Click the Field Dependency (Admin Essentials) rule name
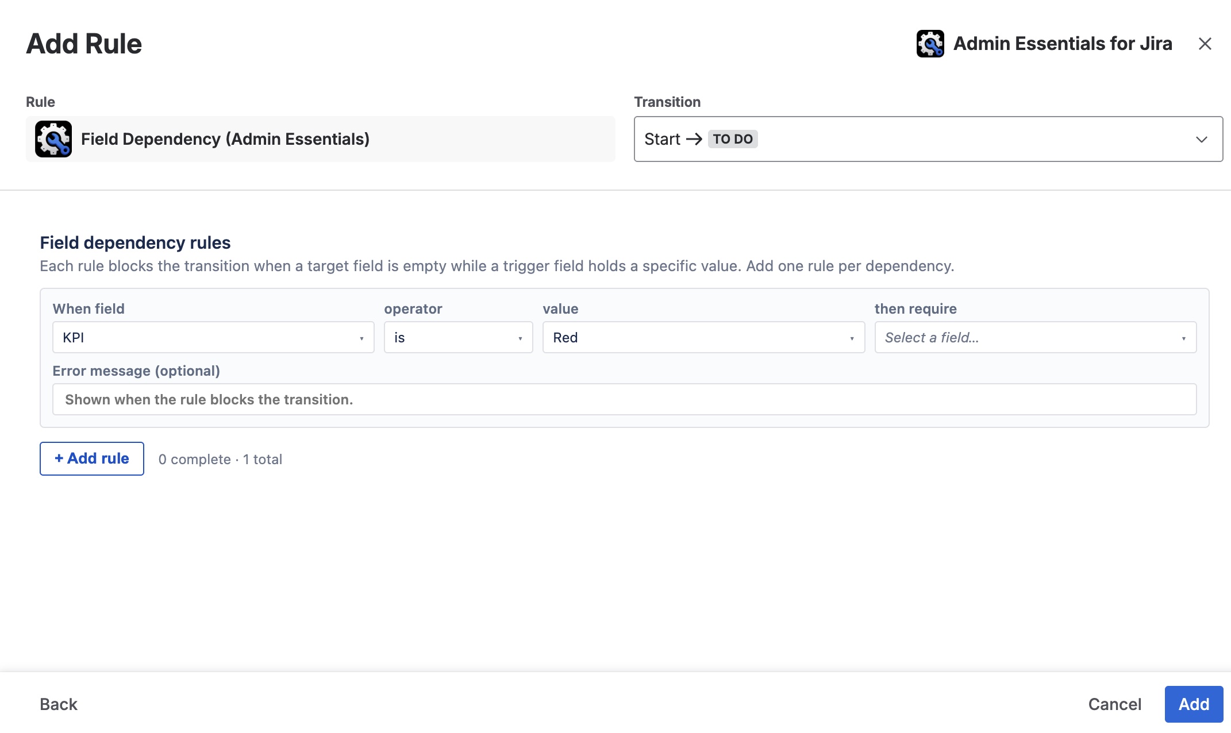This screenshot has height=733, width=1231. coord(225,139)
